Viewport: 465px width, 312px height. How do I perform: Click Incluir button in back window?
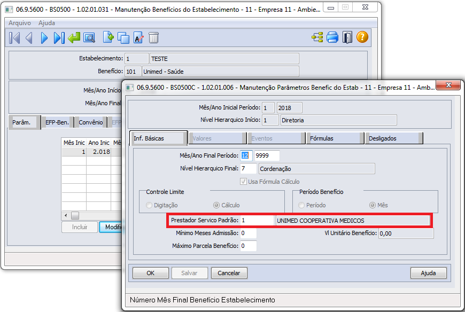[x=80, y=227]
